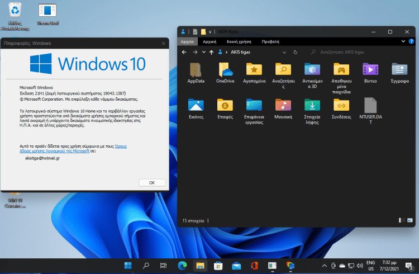Screen dimensions: 419x274
Task: Click File Explorer taskbar icon
Action: click(200, 266)
